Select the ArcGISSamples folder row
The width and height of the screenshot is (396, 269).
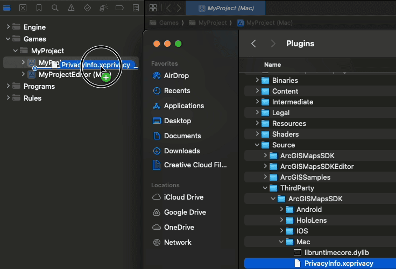click(x=320, y=178)
